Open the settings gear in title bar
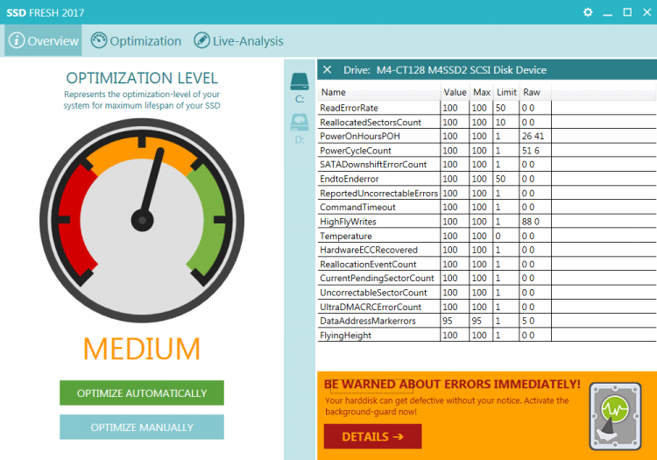The image size is (657, 460). 588,12
